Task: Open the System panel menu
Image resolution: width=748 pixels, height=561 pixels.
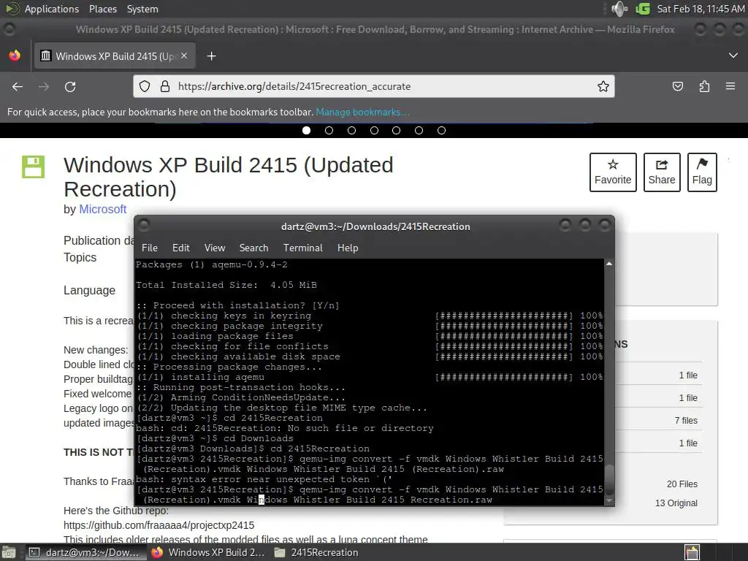Action: pyautogui.click(x=142, y=9)
